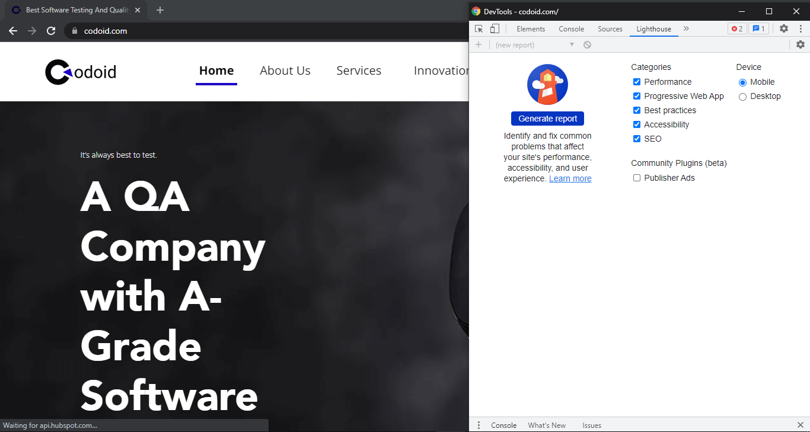This screenshot has width=810, height=432.
Task: Toggle the device toolbar icon
Action: pyautogui.click(x=495, y=28)
